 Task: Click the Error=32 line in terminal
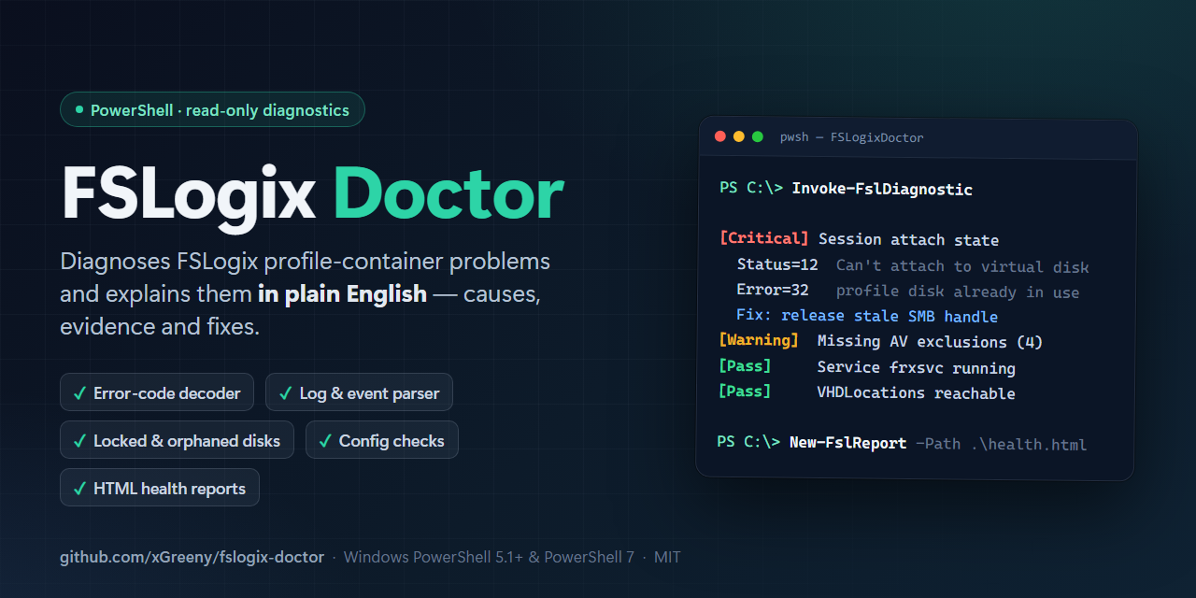click(x=773, y=291)
